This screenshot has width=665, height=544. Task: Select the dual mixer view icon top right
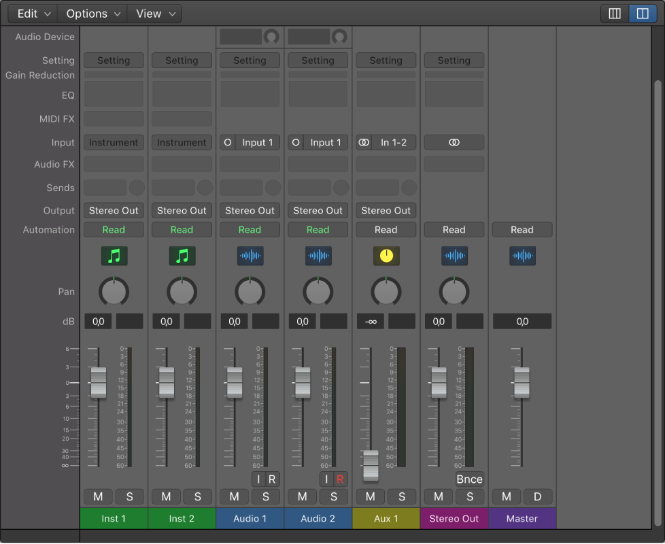642,13
